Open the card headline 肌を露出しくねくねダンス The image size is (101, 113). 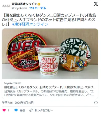coord(50,87)
